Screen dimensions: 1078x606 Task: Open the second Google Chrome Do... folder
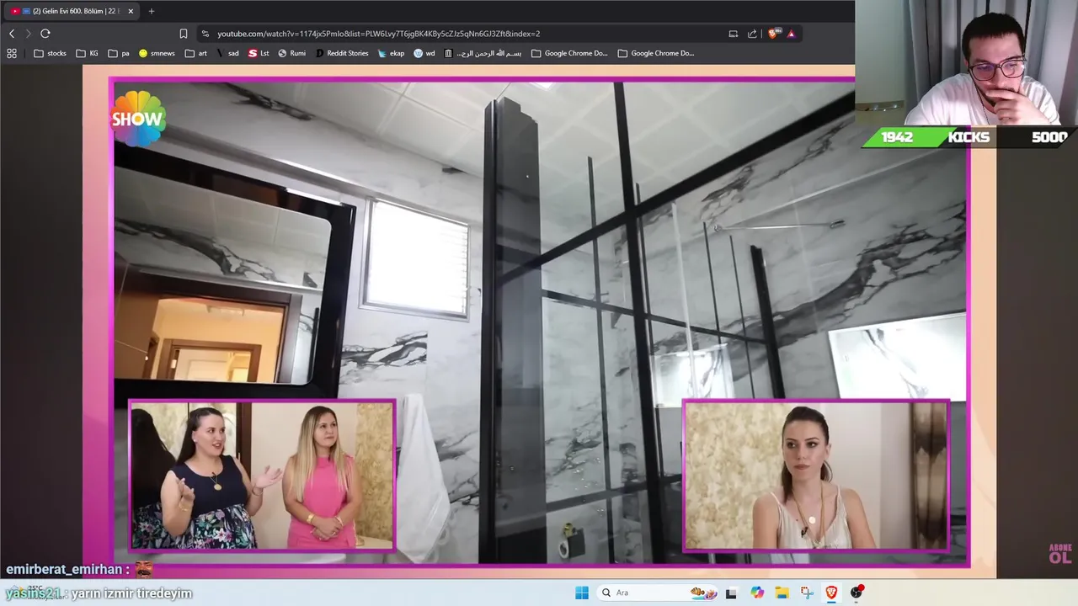[656, 53]
